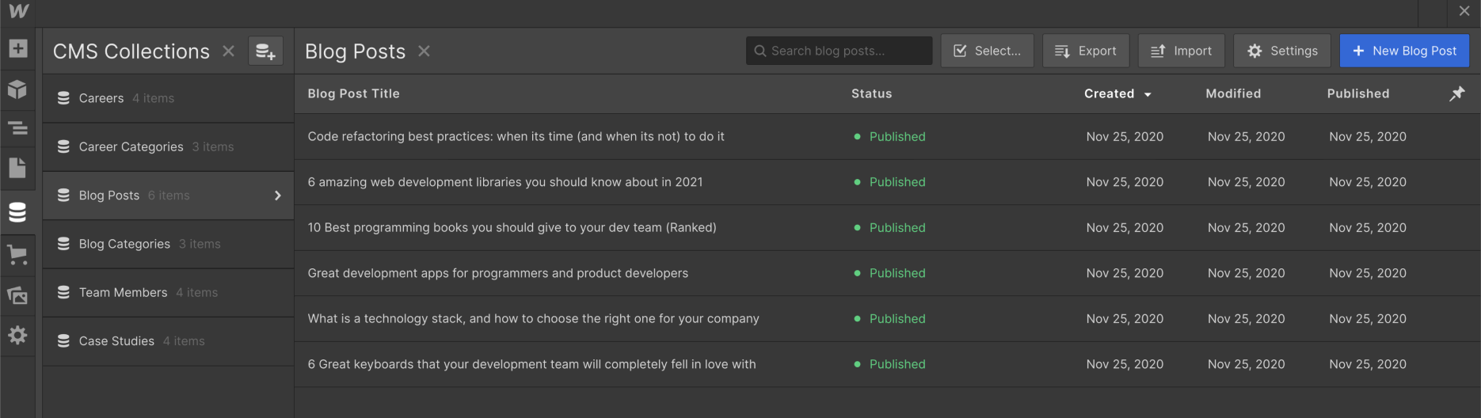Open the Navigator panel

point(17,128)
